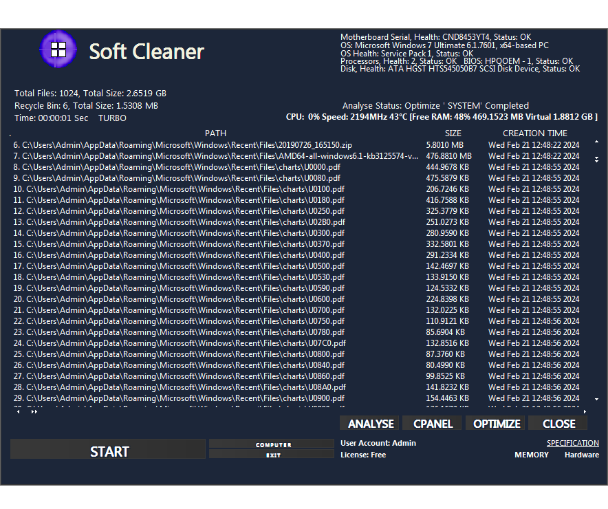Click the COMPUTER button
The width and height of the screenshot is (608, 509).
click(272, 444)
